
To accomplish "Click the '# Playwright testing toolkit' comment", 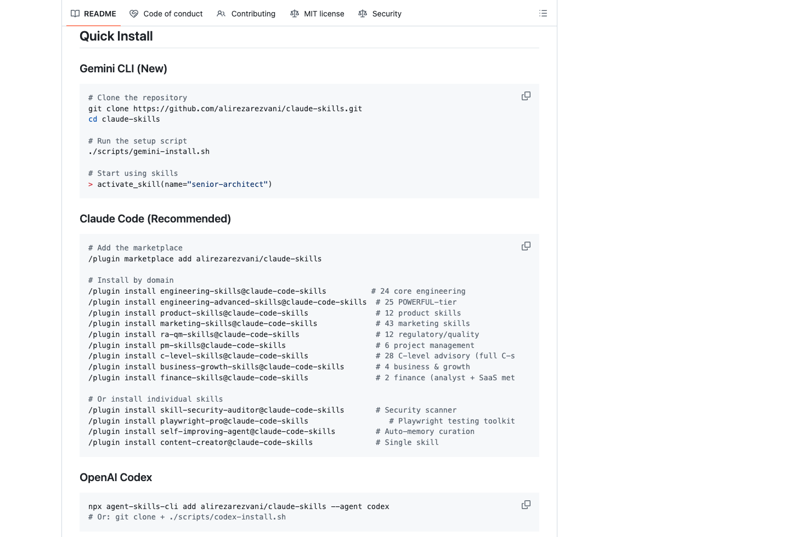I will coord(452,421).
